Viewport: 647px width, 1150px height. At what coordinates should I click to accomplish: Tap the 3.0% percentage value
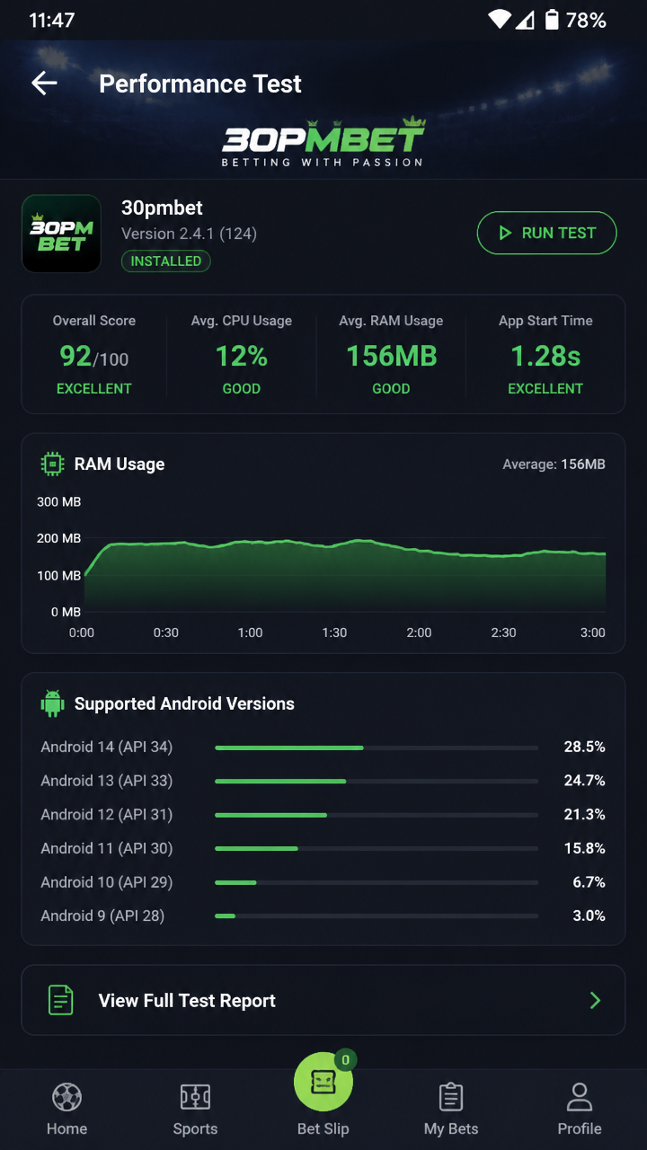[589, 916]
